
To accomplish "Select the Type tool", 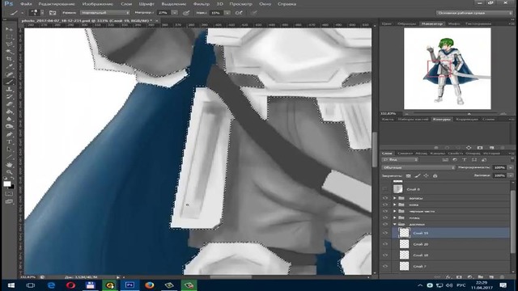I will (9, 142).
